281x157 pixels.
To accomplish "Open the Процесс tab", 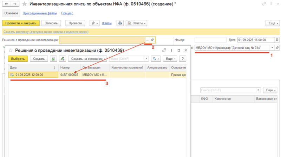I will (67, 13).
